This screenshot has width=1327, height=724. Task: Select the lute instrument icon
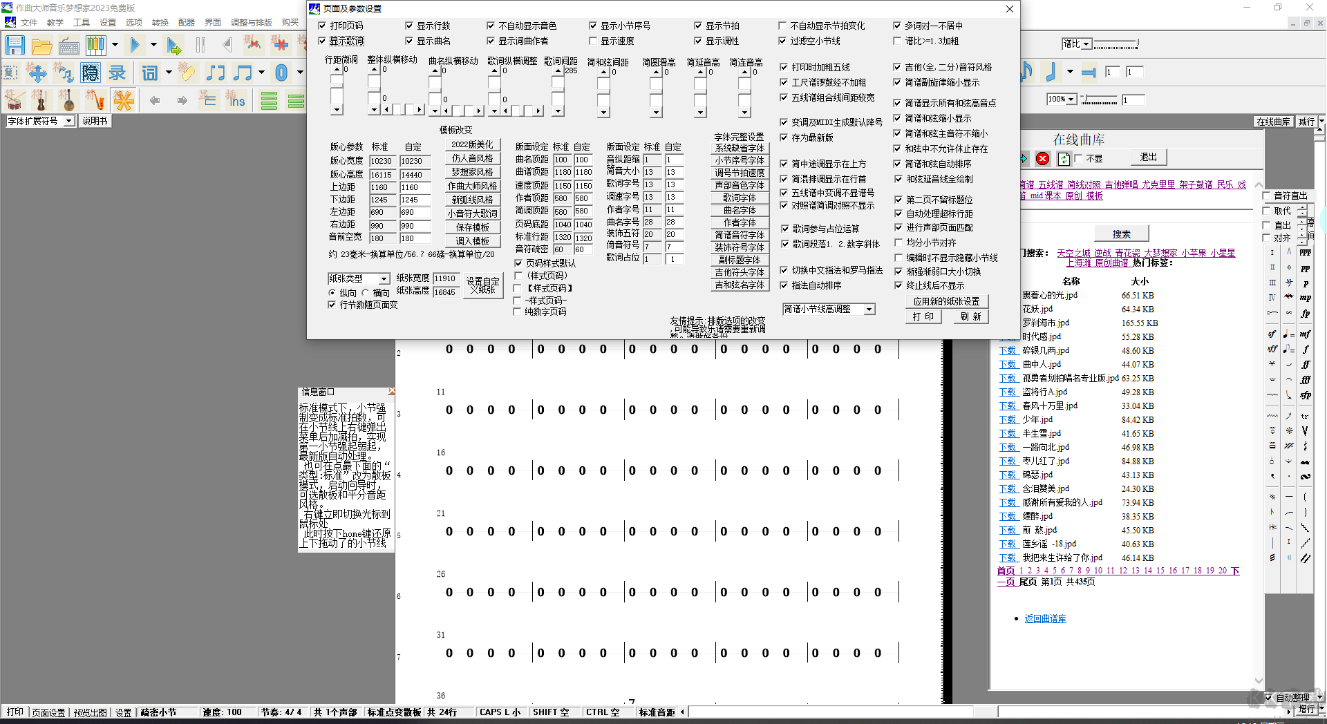click(x=68, y=100)
